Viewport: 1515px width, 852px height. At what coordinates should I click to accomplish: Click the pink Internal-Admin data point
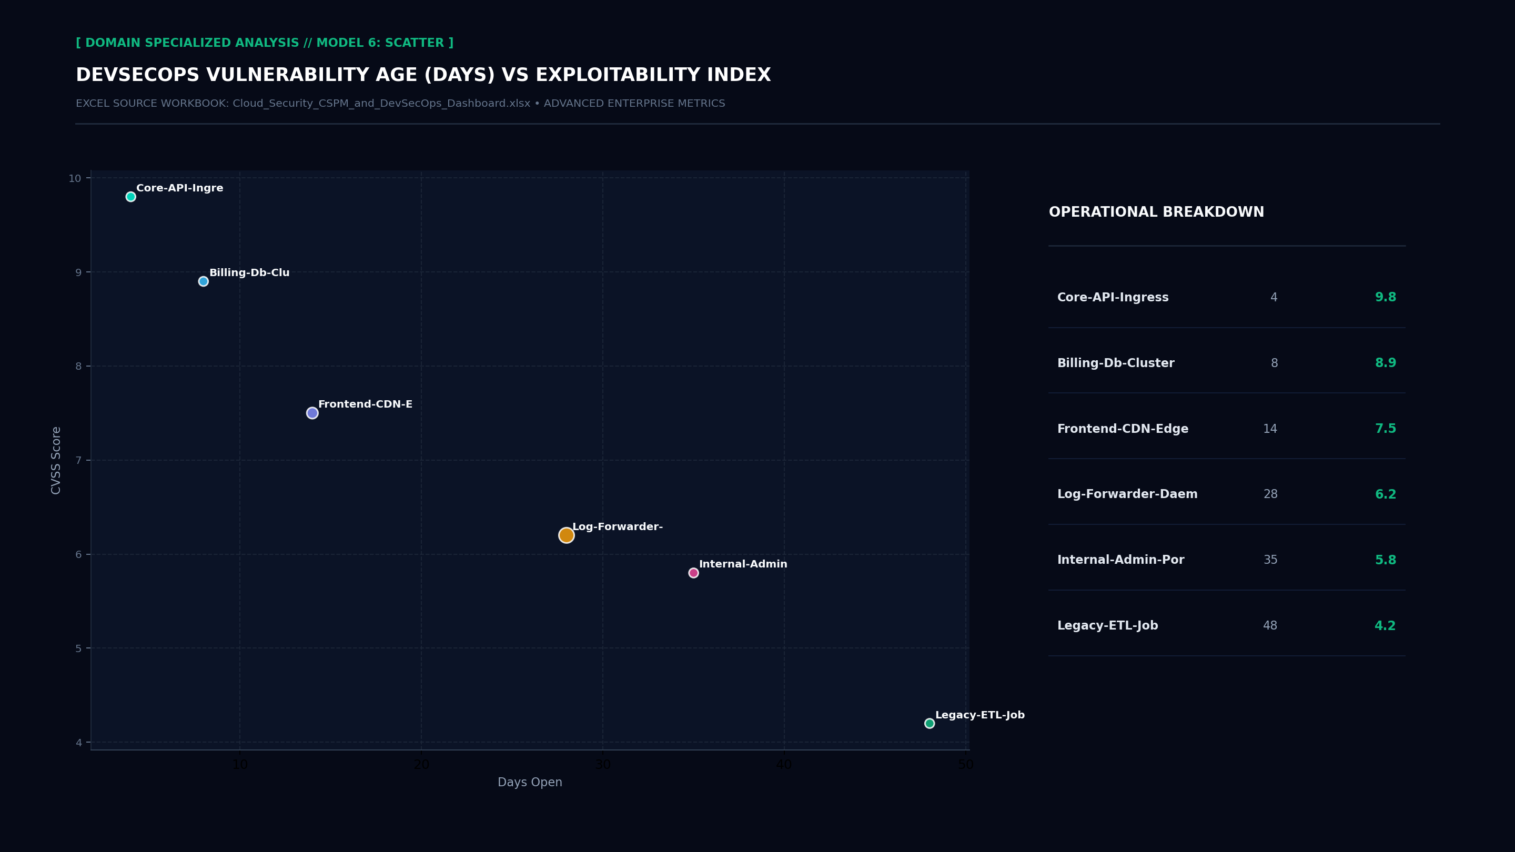click(x=693, y=573)
